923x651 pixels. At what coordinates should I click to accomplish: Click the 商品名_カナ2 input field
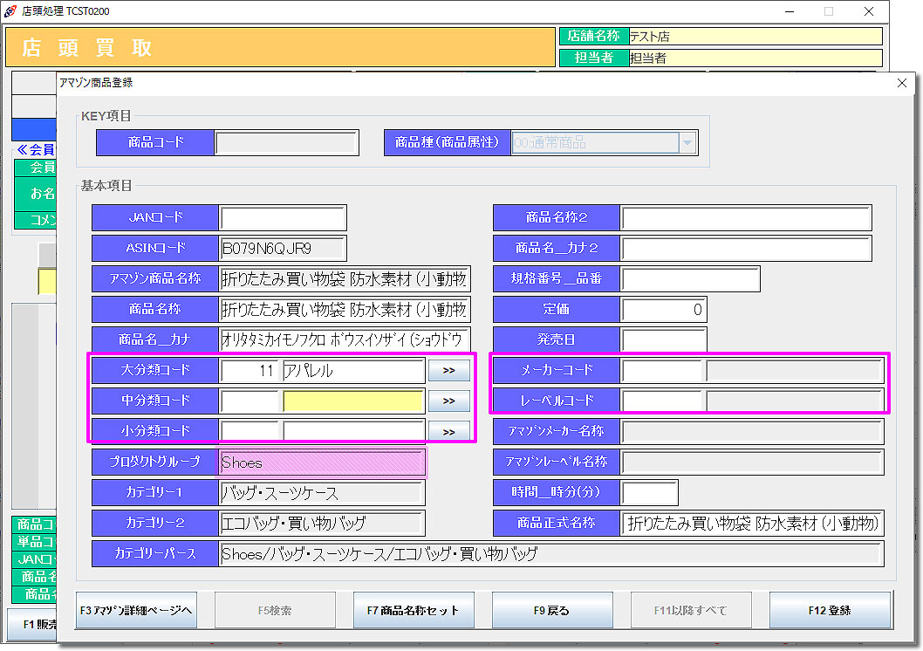click(x=746, y=249)
